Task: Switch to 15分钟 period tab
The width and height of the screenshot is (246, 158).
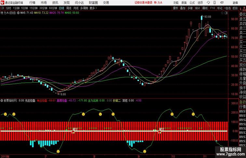Action: (34, 8)
